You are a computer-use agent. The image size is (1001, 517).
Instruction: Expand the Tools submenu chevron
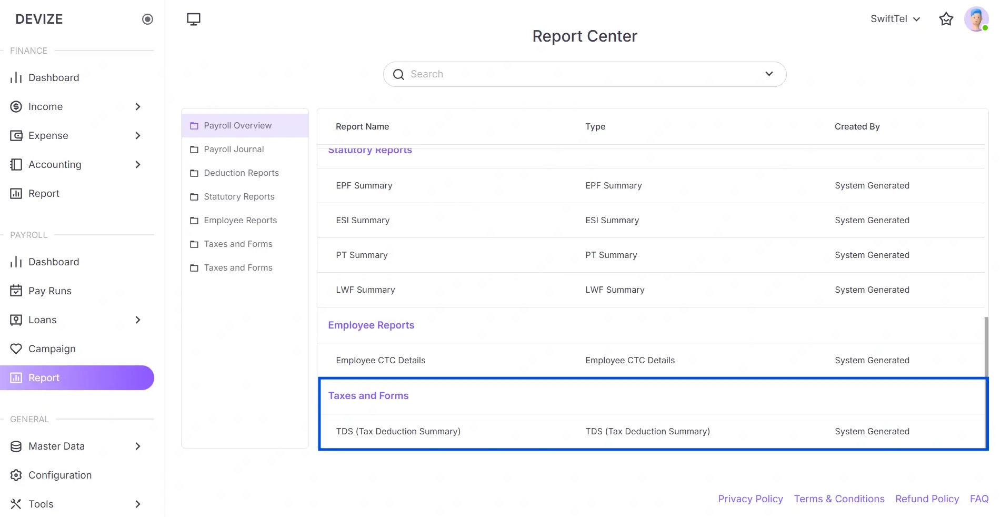pyautogui.click(x=138, y=504)
